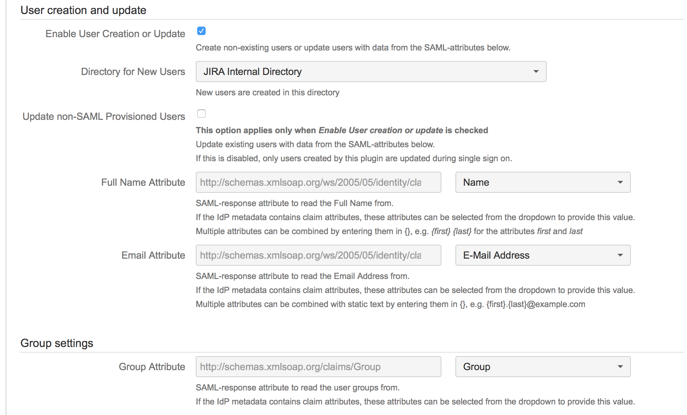Image resolution: width=687 pixels, height=415 pixels.
Task: Expand the JIRA Internal Directory selector arrow
Action: 536,72
